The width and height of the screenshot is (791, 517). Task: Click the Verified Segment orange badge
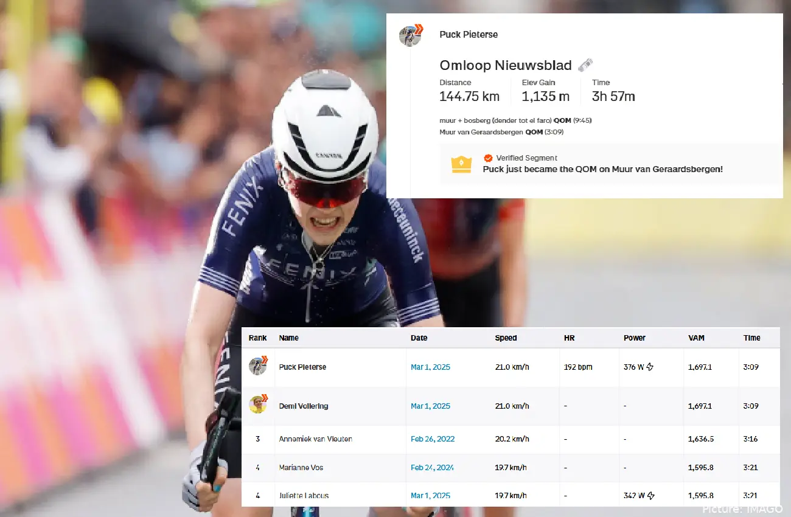click(x=488, y=158)
